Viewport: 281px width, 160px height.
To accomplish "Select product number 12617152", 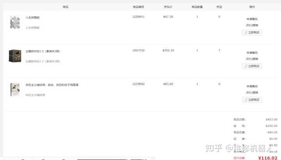I will pos(138,50).
